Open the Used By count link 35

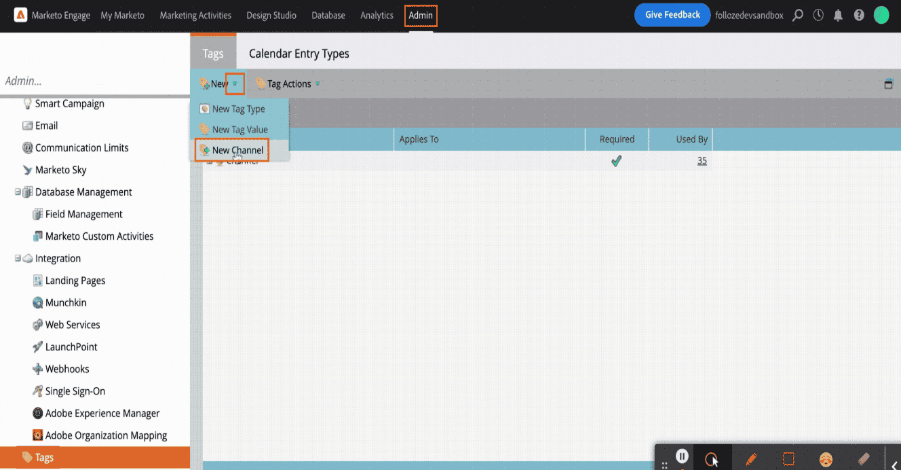pos(702,161)
